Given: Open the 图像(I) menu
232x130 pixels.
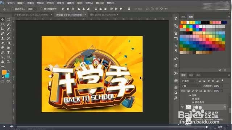Looking at the screenshot, I should coord(30,3).
